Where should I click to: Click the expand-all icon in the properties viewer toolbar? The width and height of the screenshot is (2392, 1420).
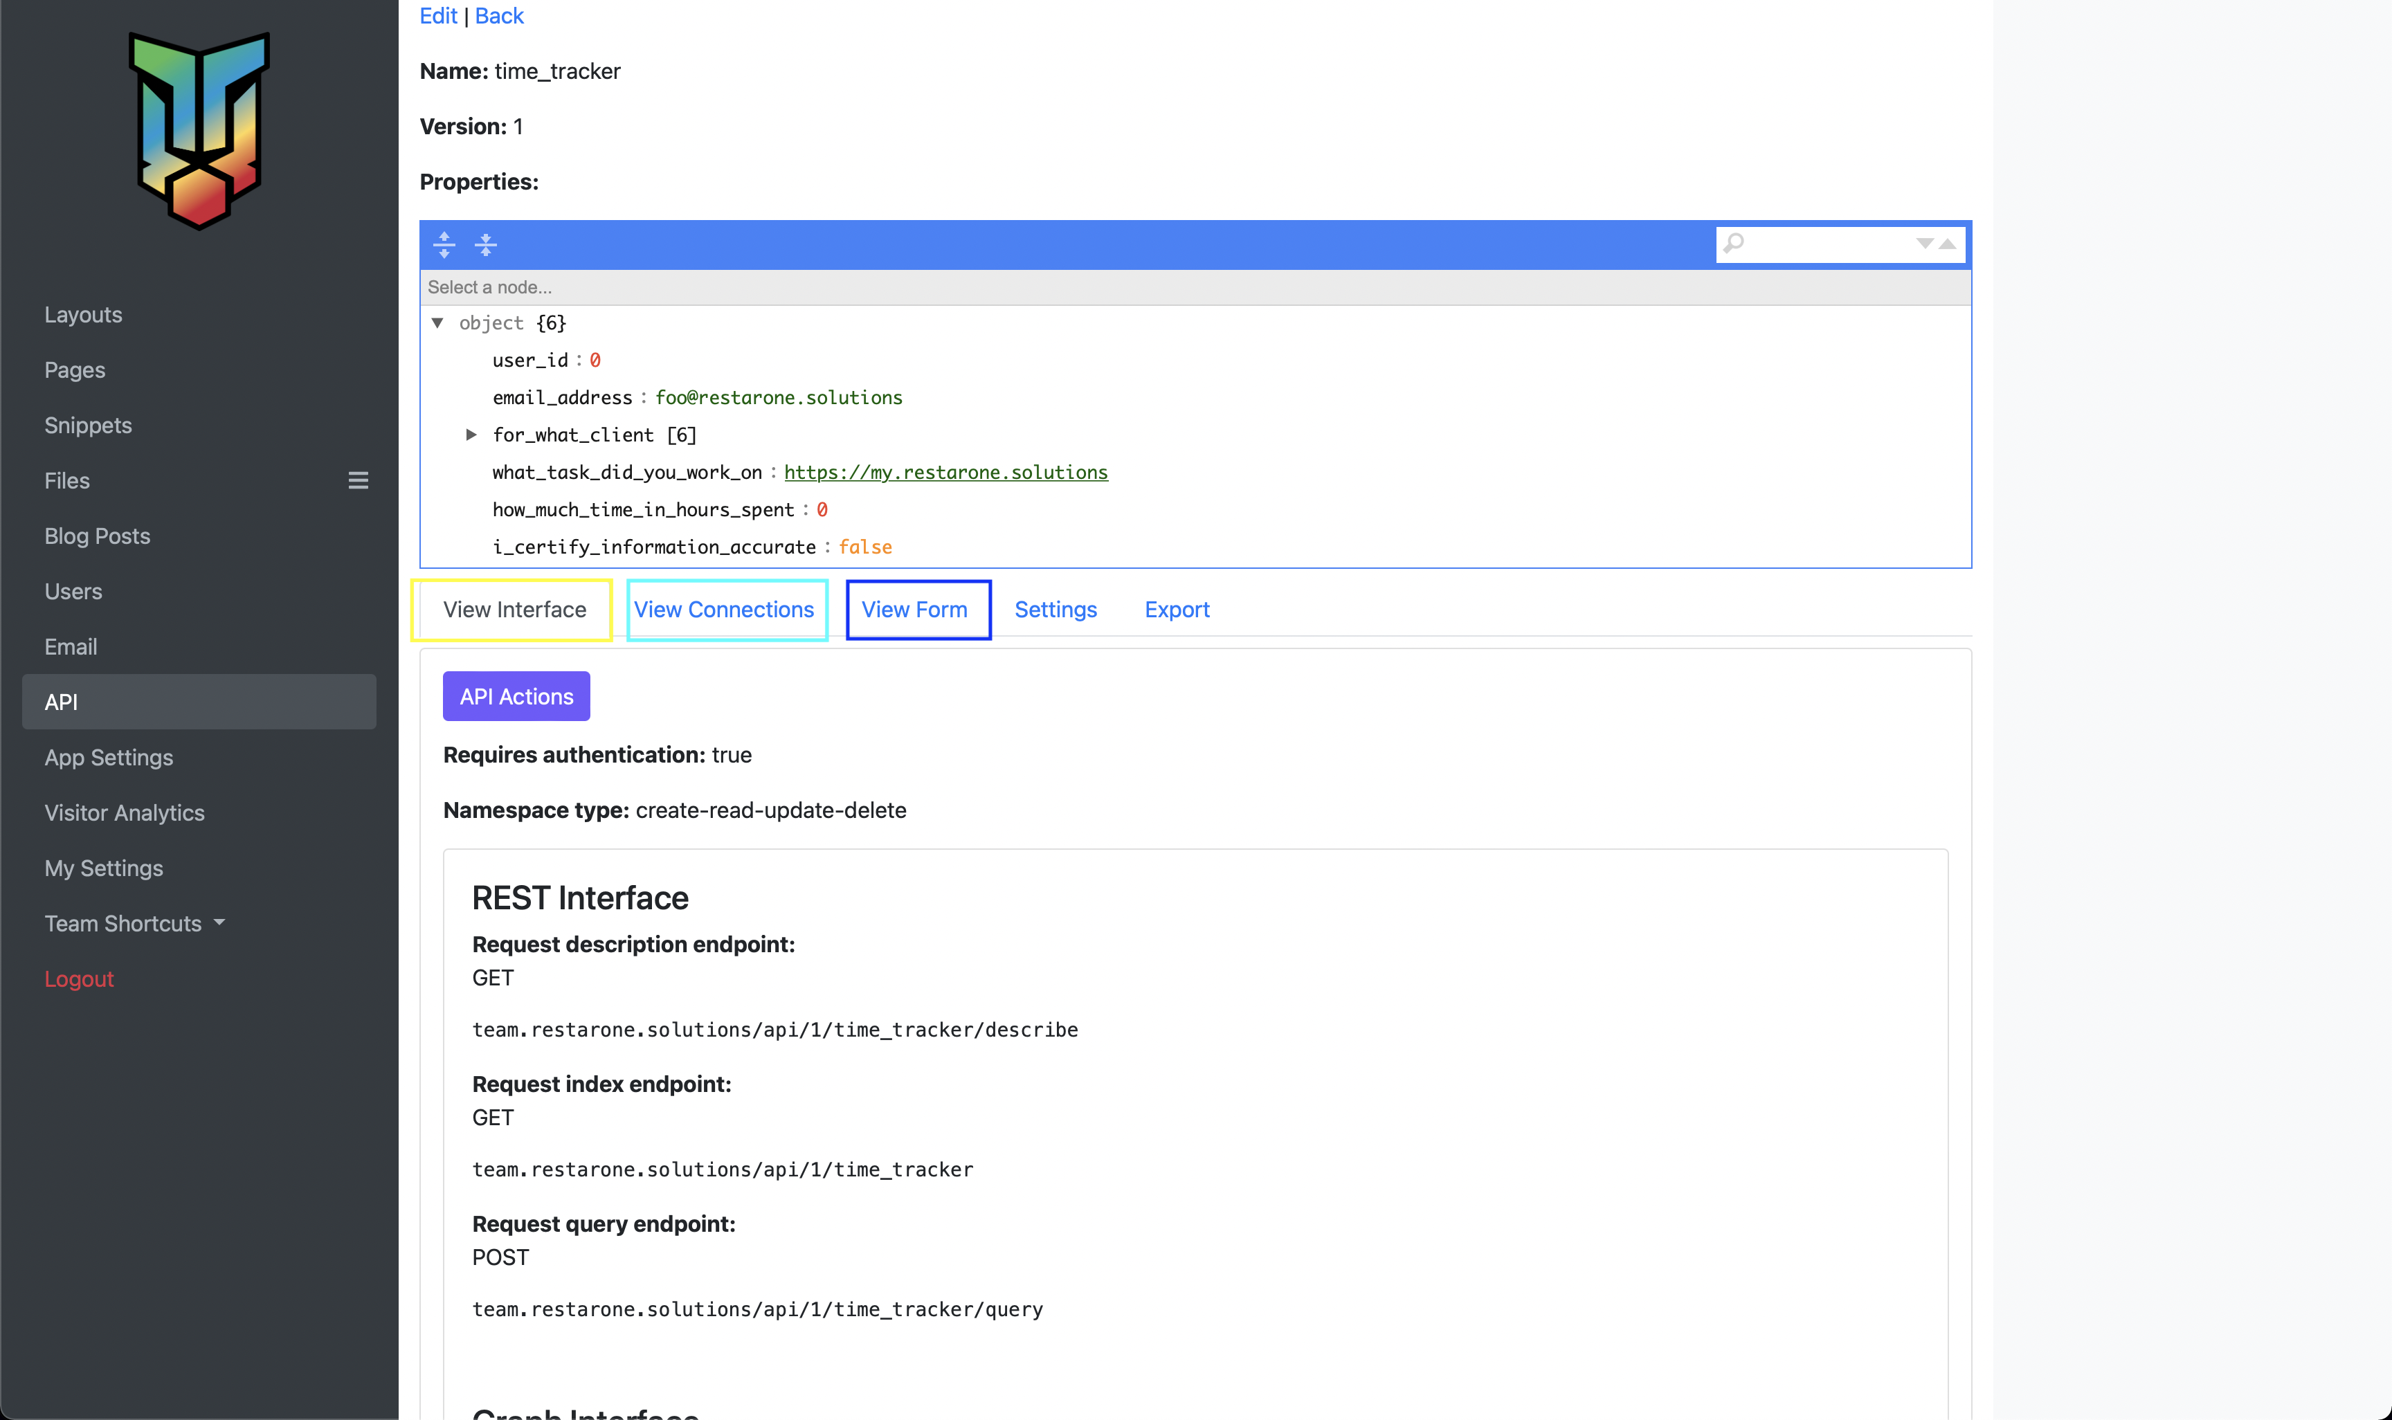point(445,245)
